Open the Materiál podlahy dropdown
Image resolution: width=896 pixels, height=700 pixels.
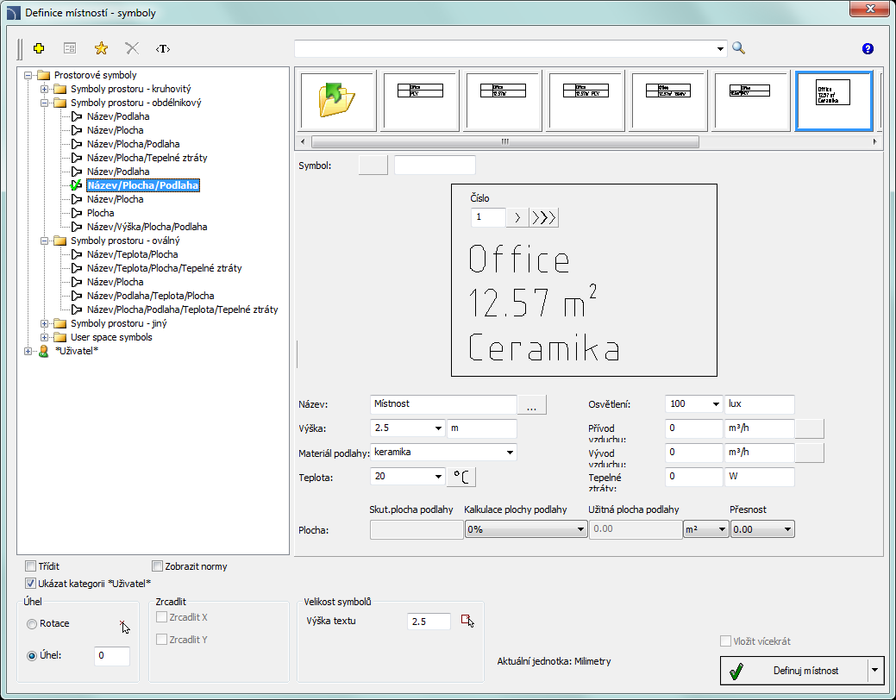(x=510, y=452)
